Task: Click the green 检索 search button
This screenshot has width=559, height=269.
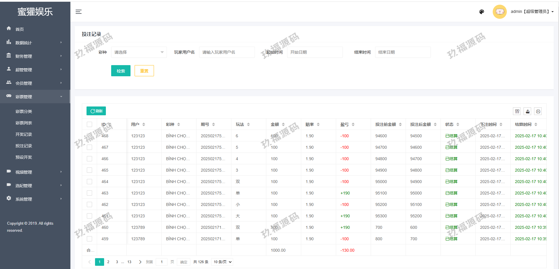Action: tap(121, 71)
